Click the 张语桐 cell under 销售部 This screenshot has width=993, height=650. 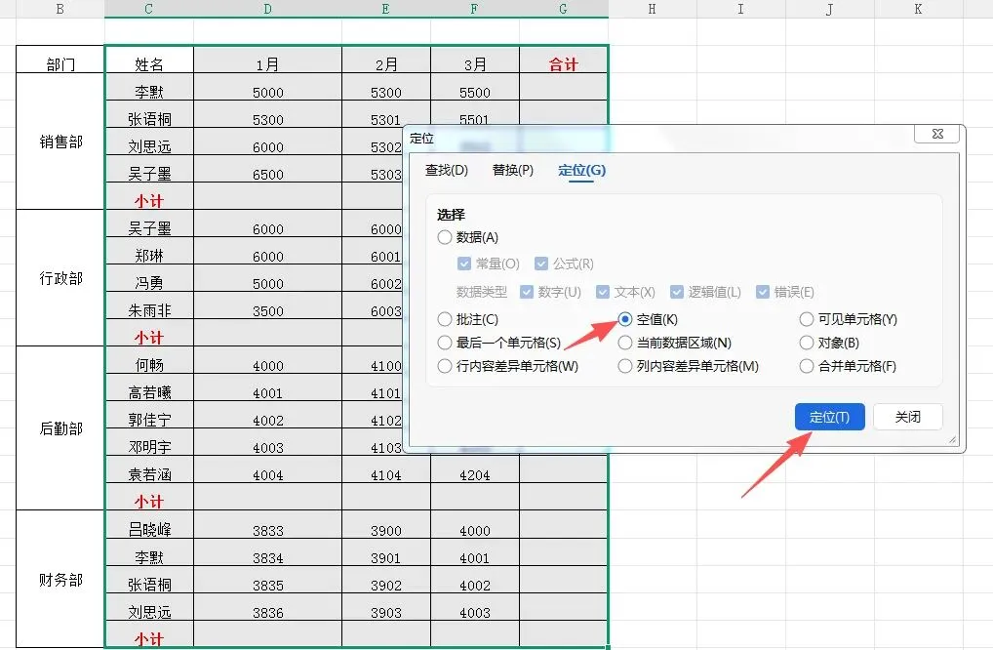(149, 114)
